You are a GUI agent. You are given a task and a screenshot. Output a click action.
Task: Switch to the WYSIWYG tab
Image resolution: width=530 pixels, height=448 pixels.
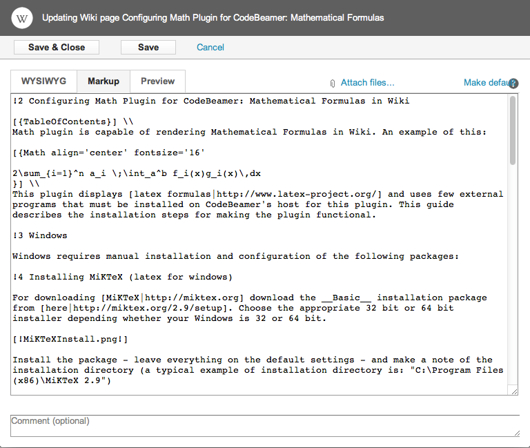pyautogui.click(x=43, y=81)
